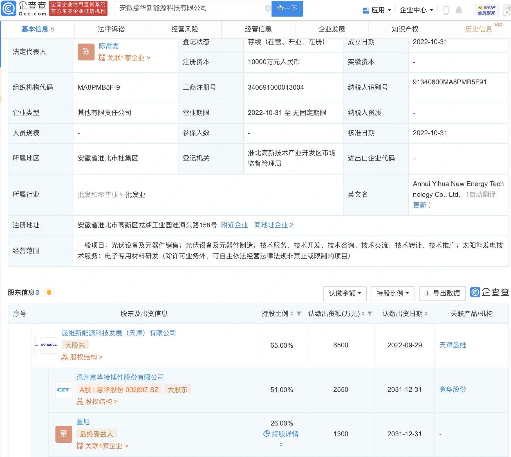
Task: Sort by 认缴出资日期 column arrows
Action: tap(426, 314)
